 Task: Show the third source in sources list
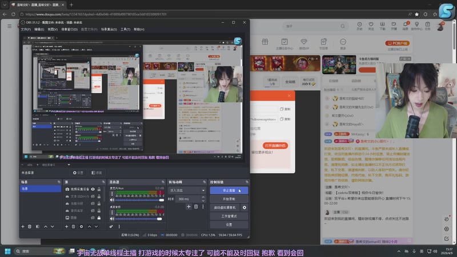pyautogui.click(x=93, y=203)
